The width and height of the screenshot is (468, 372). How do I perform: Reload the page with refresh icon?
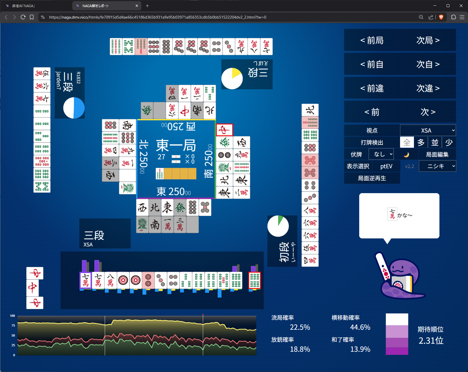[23, 17]
